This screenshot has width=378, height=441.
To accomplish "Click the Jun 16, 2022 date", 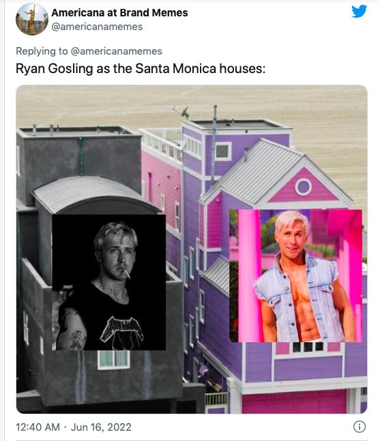I will tap(101, 427).
